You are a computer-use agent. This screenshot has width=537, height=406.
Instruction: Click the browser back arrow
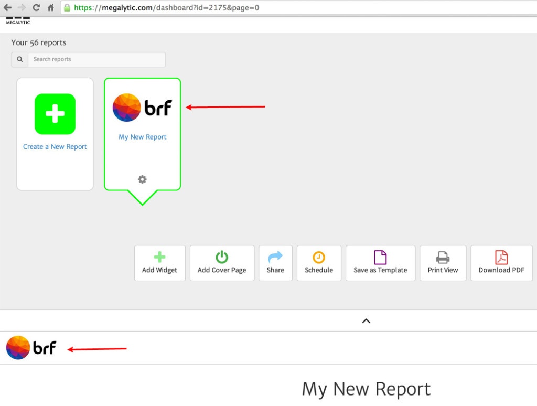(x=7, y=8)
